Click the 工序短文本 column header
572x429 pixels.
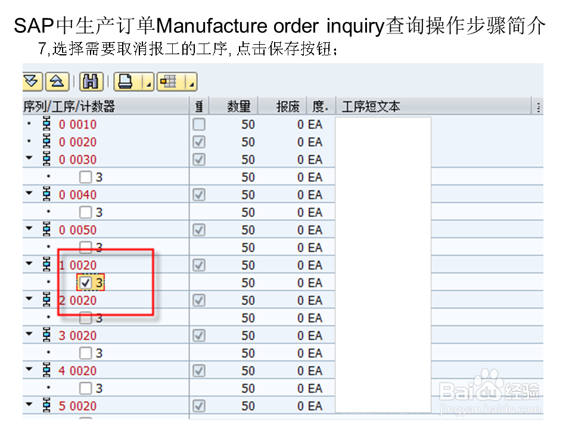point(433,106)
